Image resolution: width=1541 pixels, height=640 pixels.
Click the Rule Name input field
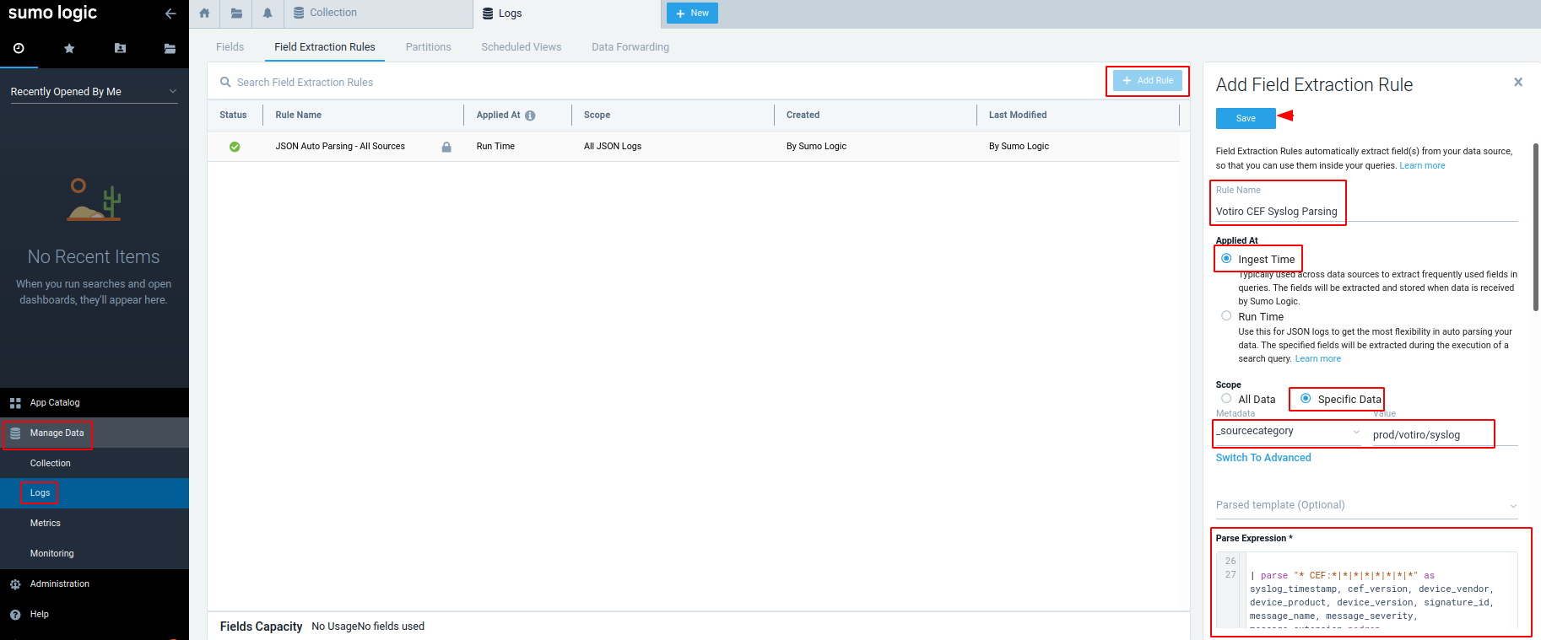pyautogui.click(x=1366, y=212)
